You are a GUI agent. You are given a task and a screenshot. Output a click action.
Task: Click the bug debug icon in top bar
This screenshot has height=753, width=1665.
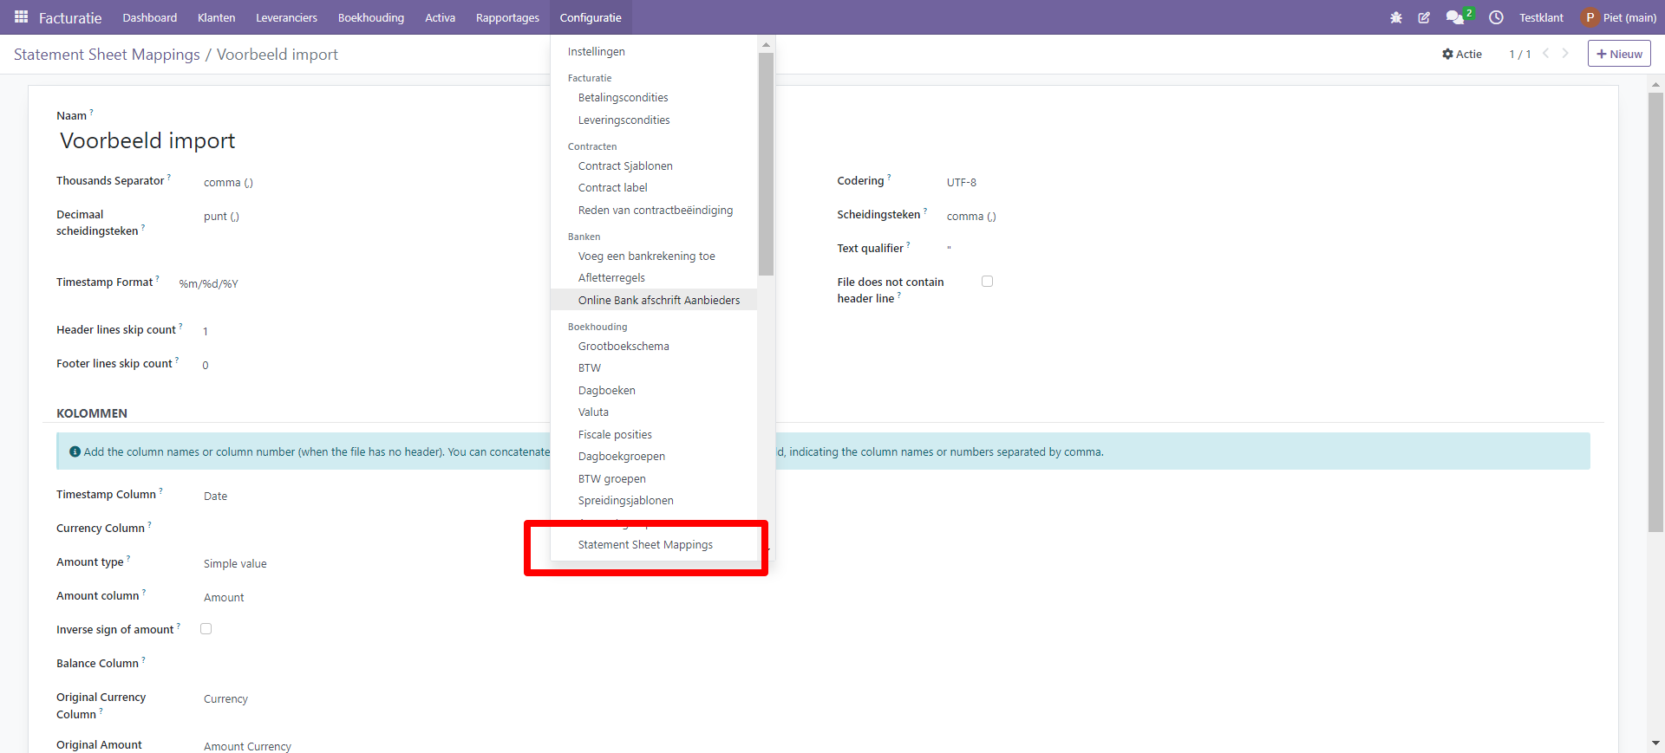[1395, 17]
